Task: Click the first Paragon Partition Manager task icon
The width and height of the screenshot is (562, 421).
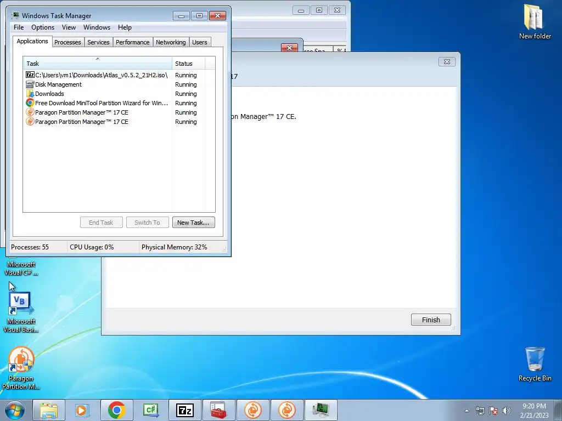Action: [x=30, y=112]
